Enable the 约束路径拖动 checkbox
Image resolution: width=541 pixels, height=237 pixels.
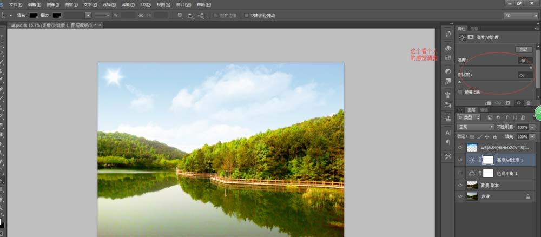point(246,16)
